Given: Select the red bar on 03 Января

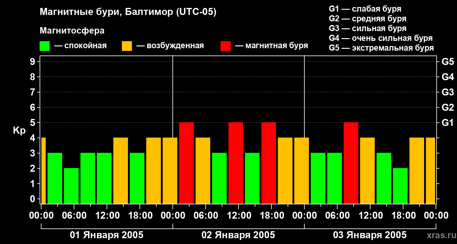Looking at the screenshot, I should tap(351, 163).
